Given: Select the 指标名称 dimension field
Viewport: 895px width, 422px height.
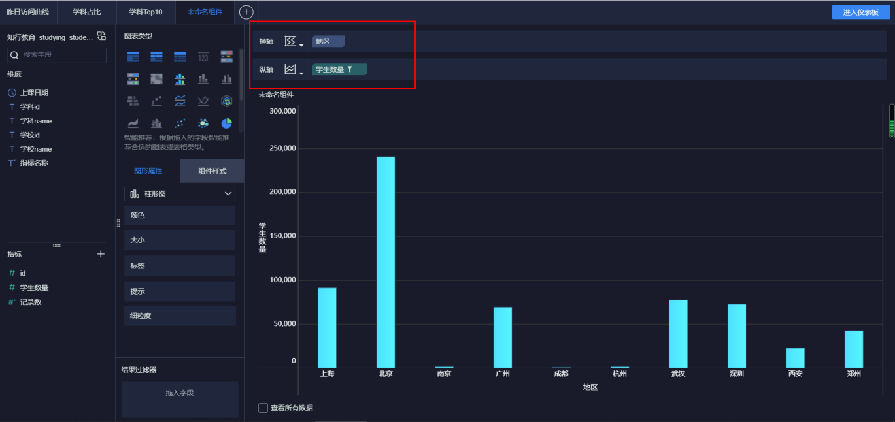Looking at the screenshot, I should 34,163.
